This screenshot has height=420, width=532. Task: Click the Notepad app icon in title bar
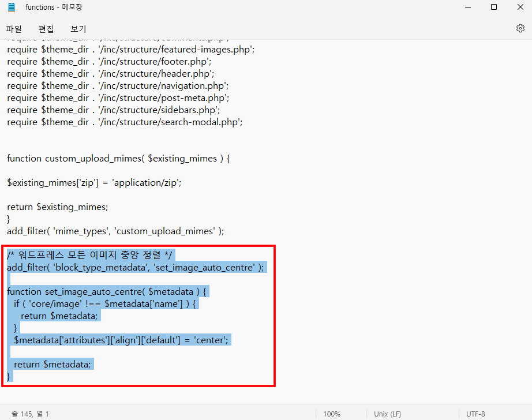[x=12, y=7]
